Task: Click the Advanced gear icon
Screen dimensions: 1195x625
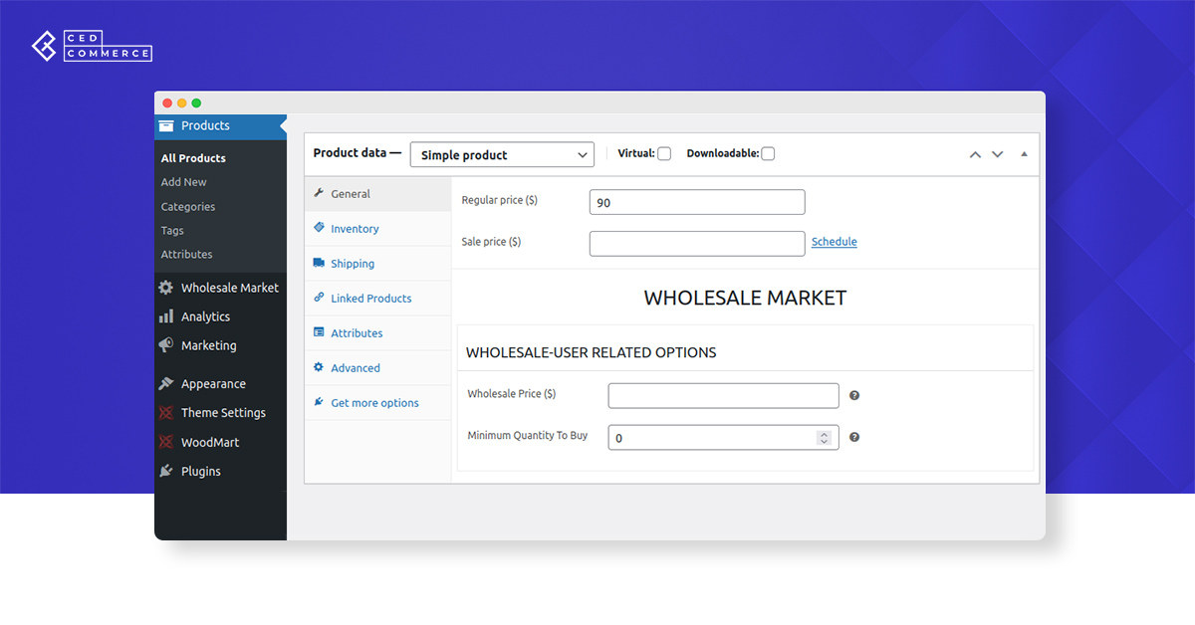Action: click(319, 367)
